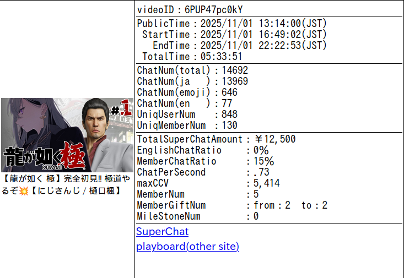The height and width of the screenshot is (278, 404).
Task: Click the ChatNum(ja) value 13969
Action: point(235,81)
